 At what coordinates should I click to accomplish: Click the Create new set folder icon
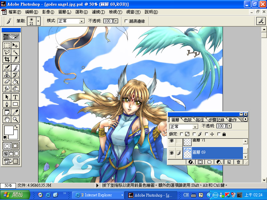(210, 162)
